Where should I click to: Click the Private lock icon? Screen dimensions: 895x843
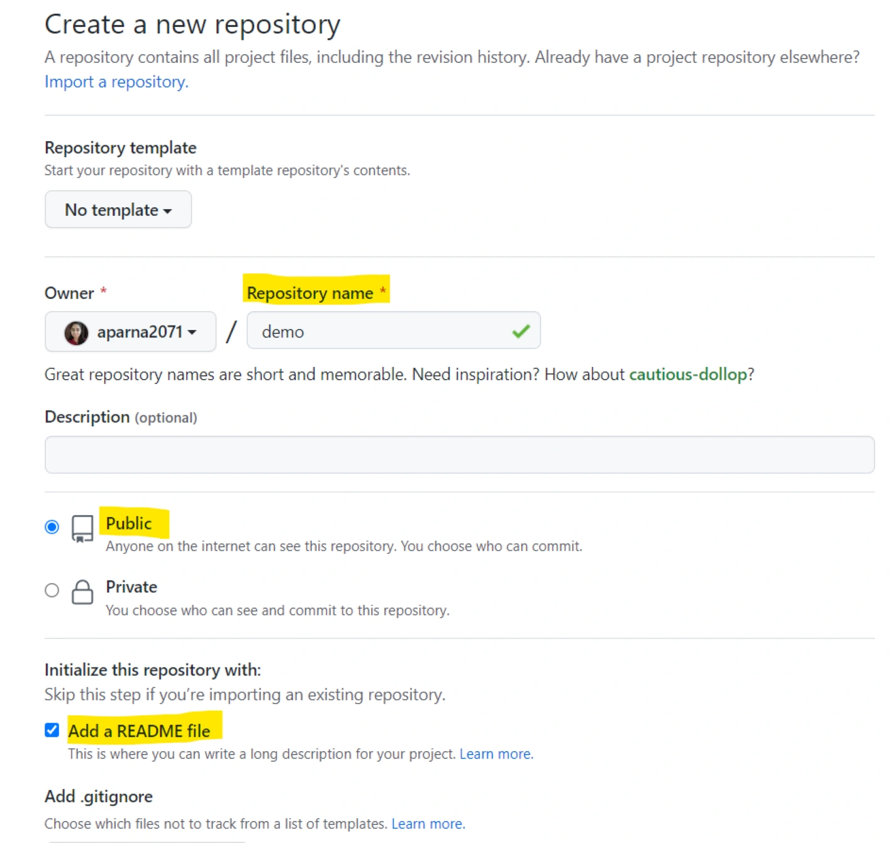pos(82,592)
